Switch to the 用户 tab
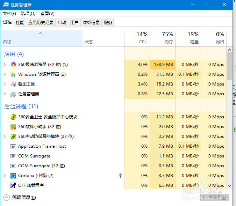236x206 pixels. tap(74, 23)
